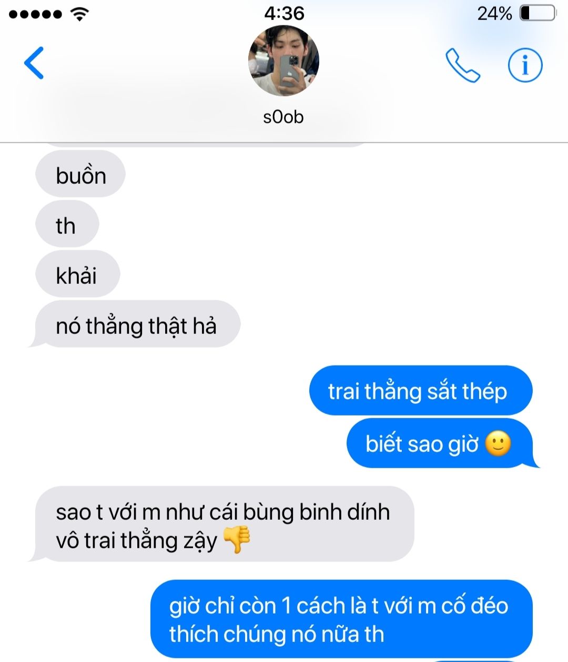
Task: Select the "khải" message bubble
Action: [77, 274]
